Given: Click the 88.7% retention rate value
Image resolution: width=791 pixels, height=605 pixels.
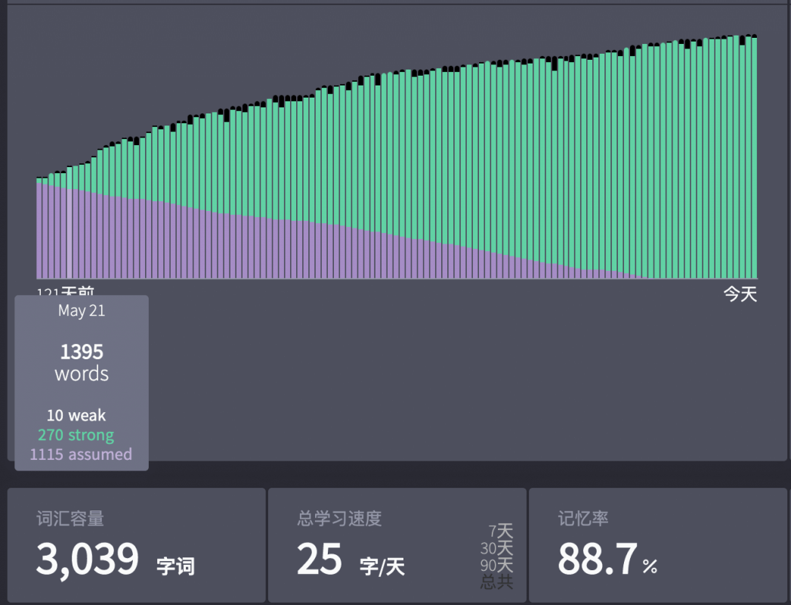Looking at the screenshot, I should (607, 559).
